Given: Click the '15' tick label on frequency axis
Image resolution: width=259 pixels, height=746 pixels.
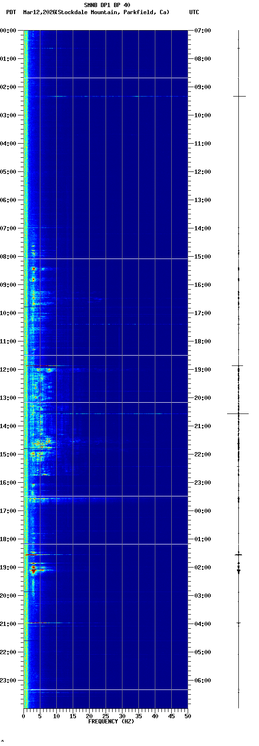Looking at the screenshot, I should (73, 716).
